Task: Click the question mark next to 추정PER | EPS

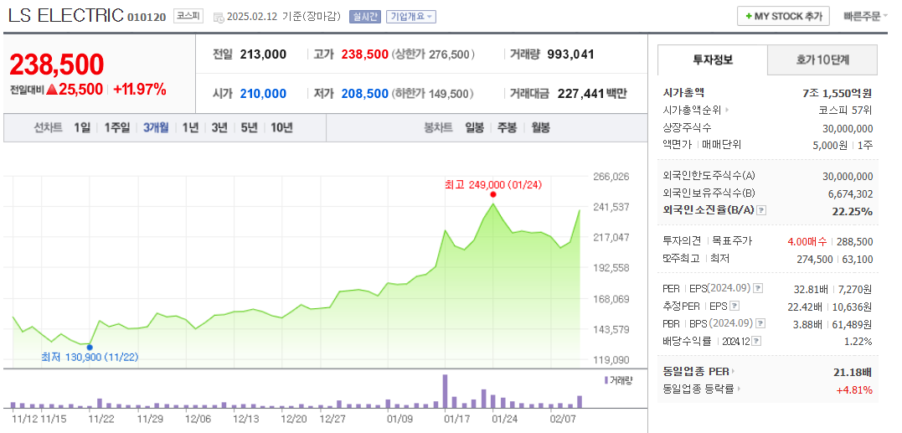Action: pyautogui.click(x=734, y=306)
